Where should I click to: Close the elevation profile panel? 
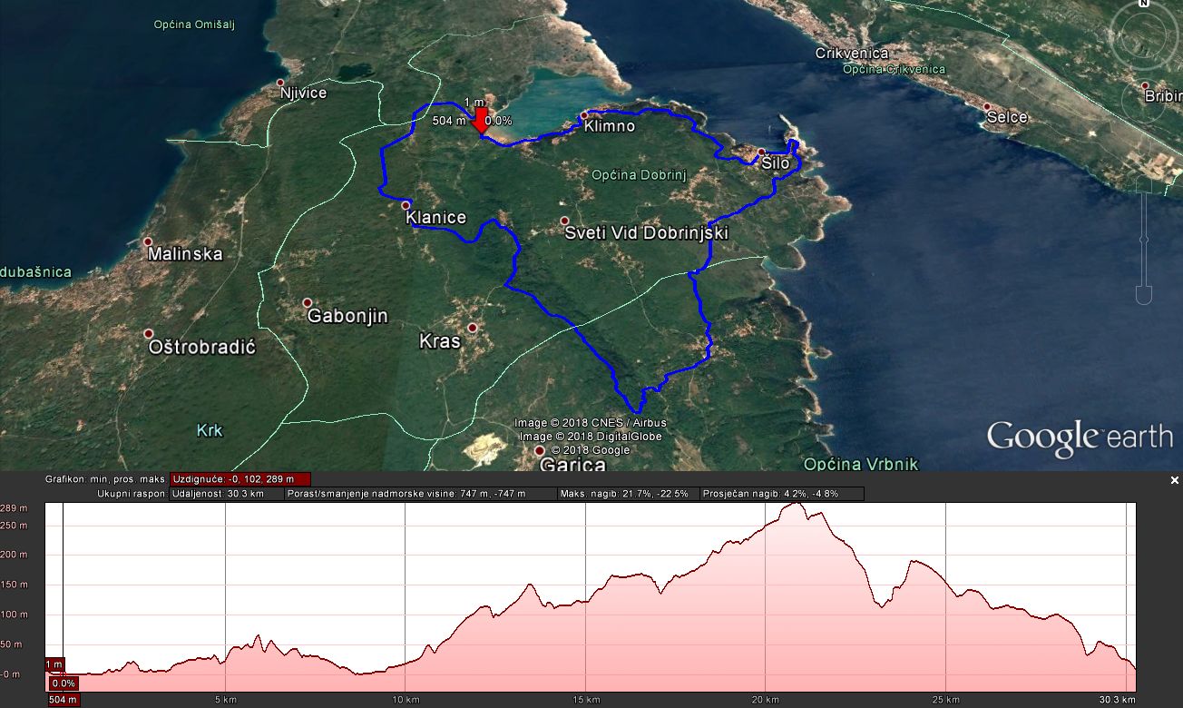1175,480
